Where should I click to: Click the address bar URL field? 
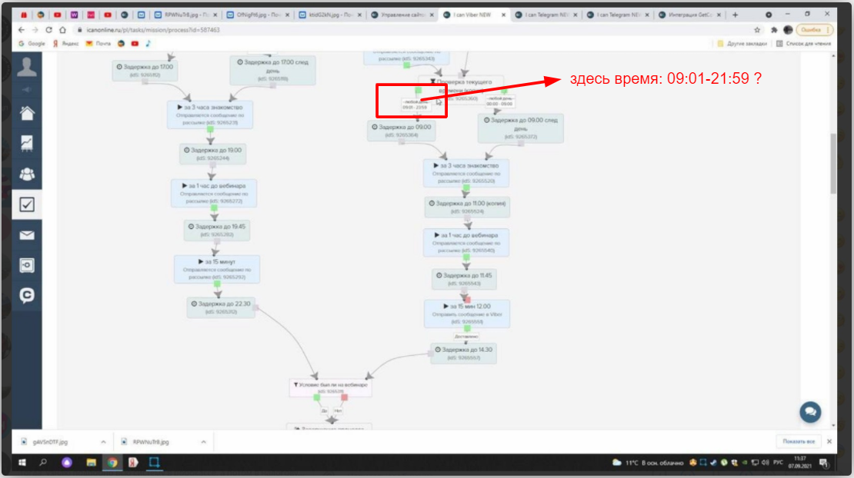coord(409,30)
